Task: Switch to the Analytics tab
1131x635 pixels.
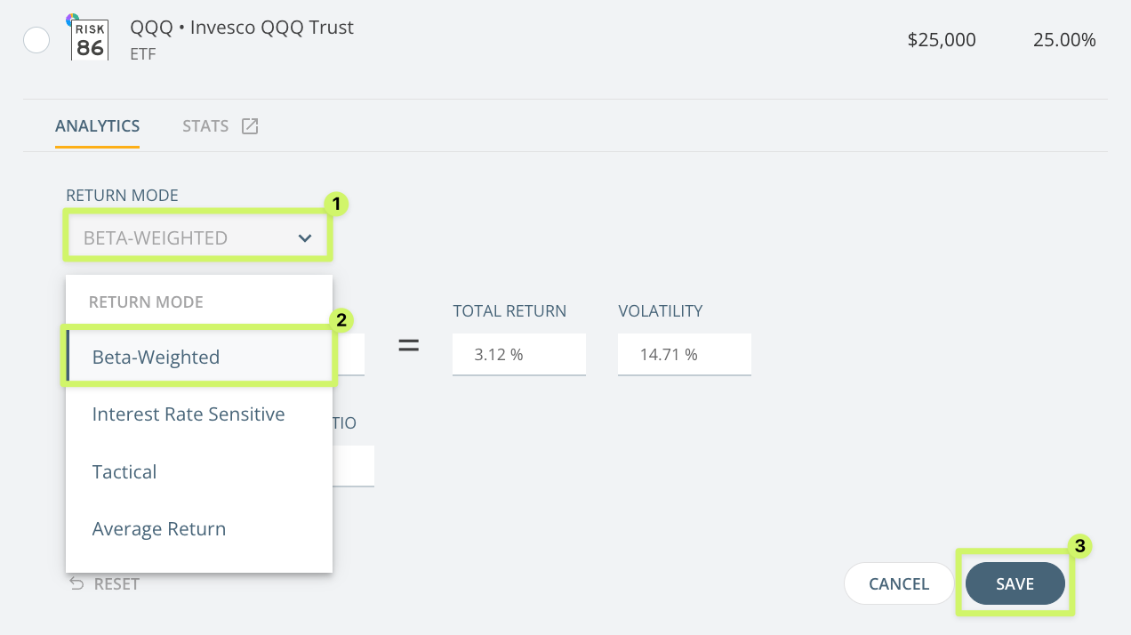Action: 97,125
